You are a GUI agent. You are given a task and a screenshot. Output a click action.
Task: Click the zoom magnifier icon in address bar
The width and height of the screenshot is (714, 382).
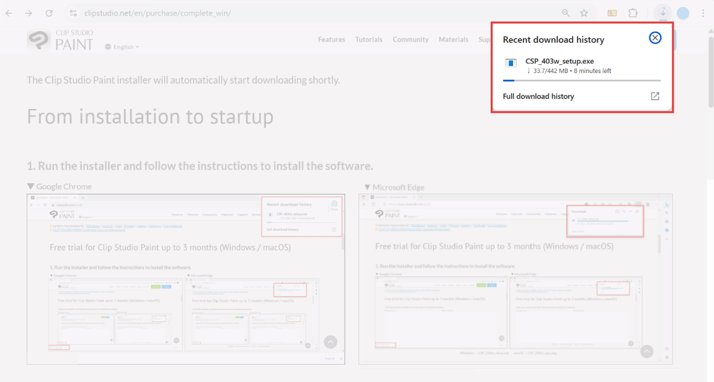pos(566,13)
